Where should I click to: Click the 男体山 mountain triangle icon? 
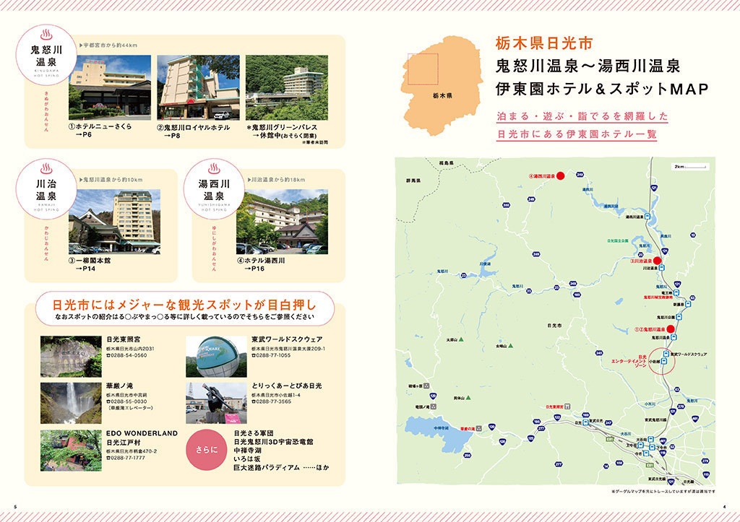468,398
